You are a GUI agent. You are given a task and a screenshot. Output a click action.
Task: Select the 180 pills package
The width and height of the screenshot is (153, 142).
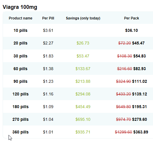[20, 107]
